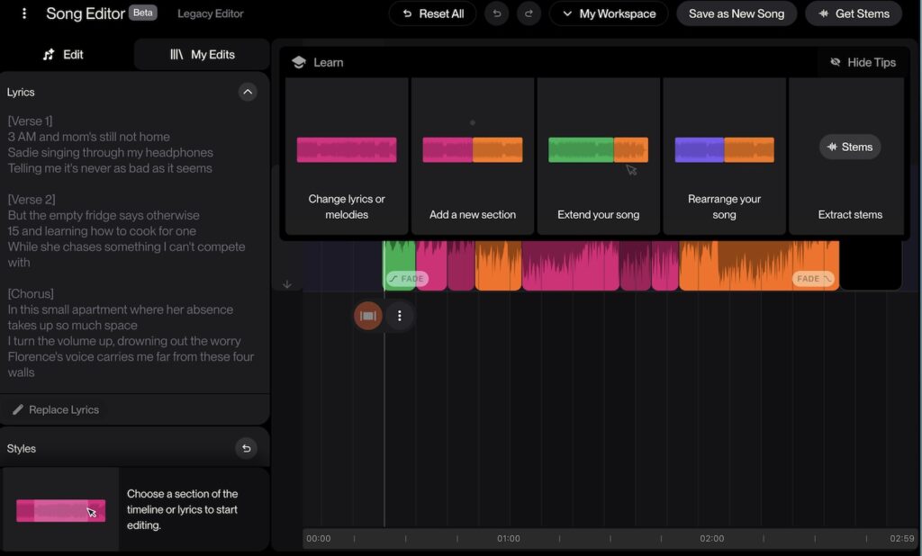
Task: Open the My Workspace dropdown
Action: 608,13
